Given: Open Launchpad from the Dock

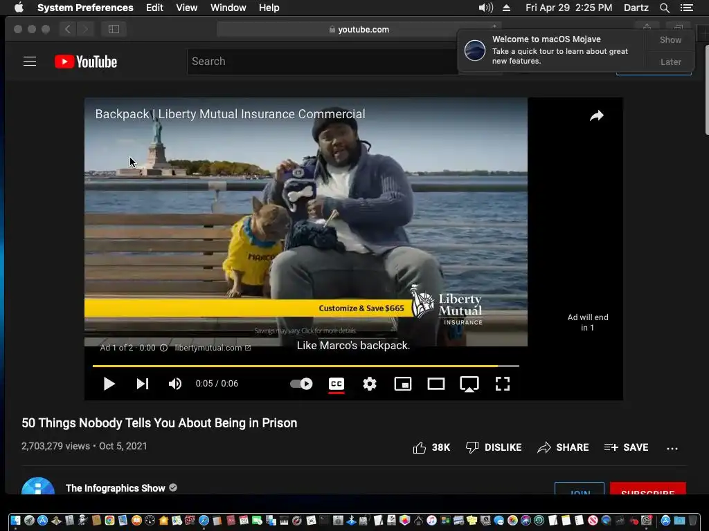Looking at the screenshot, I should 29,520.
